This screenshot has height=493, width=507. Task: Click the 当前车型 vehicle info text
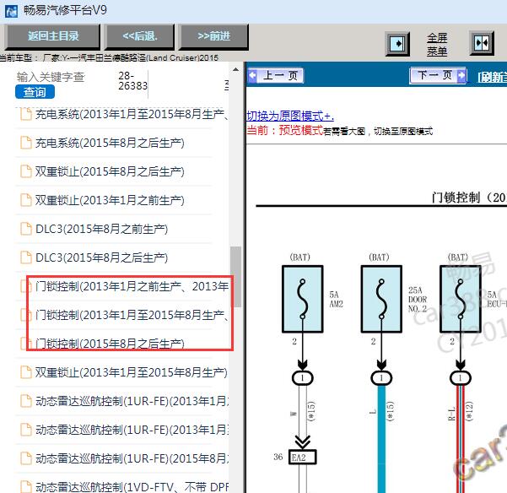point(110,58)
